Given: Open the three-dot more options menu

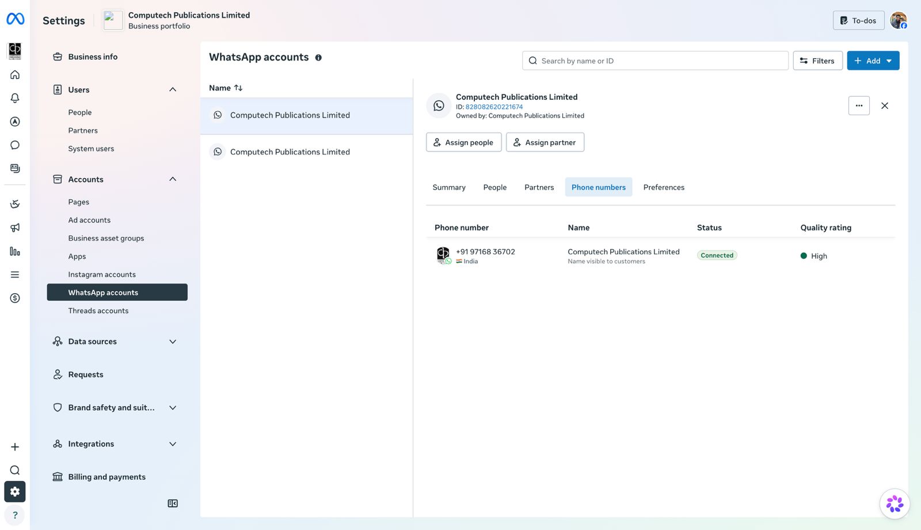Looking at the screenshot, I should coord(859,105).
